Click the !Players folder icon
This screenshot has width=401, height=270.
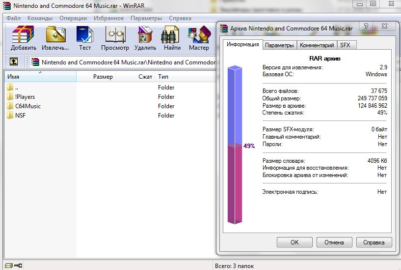[10, 96]
